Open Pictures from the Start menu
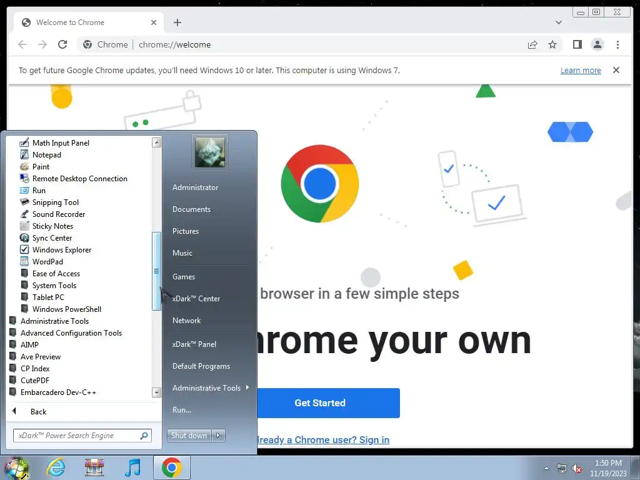Image resolution: width=640 pixels, height=480 pixels. point(185,231)
